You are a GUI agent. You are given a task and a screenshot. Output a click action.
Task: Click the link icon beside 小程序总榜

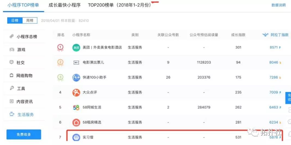[x=11, y=36]
